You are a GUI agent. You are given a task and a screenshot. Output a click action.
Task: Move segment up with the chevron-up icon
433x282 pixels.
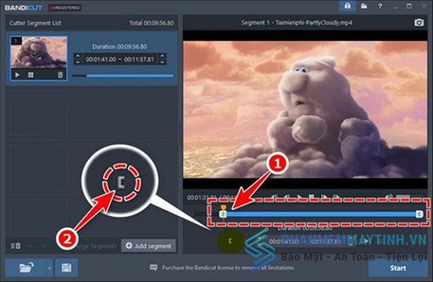(30, 245)
